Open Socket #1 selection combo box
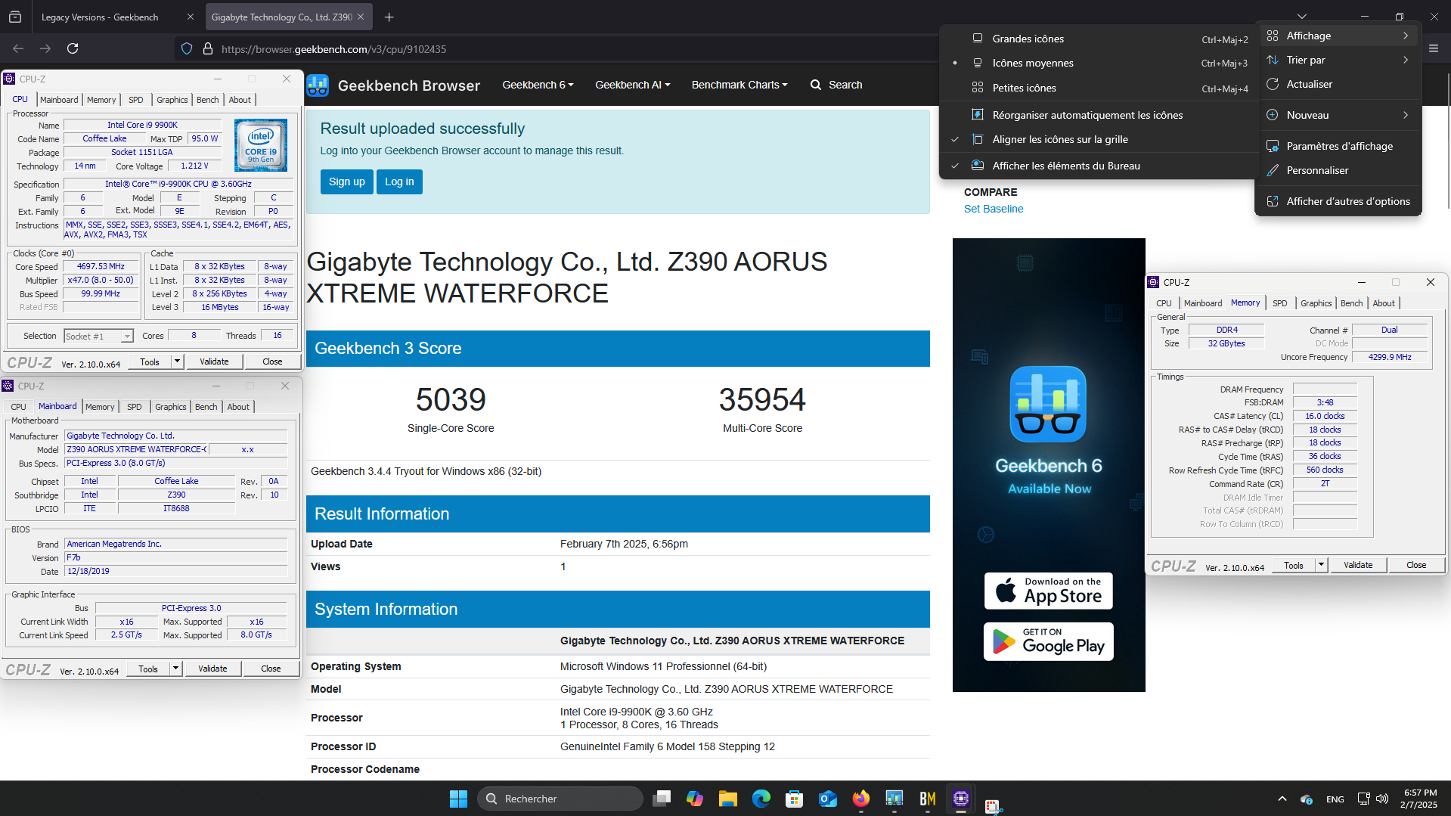Image resolution: width=1451 pixels, height=816 pixels. pyautogui.click(x=98, y=336)
